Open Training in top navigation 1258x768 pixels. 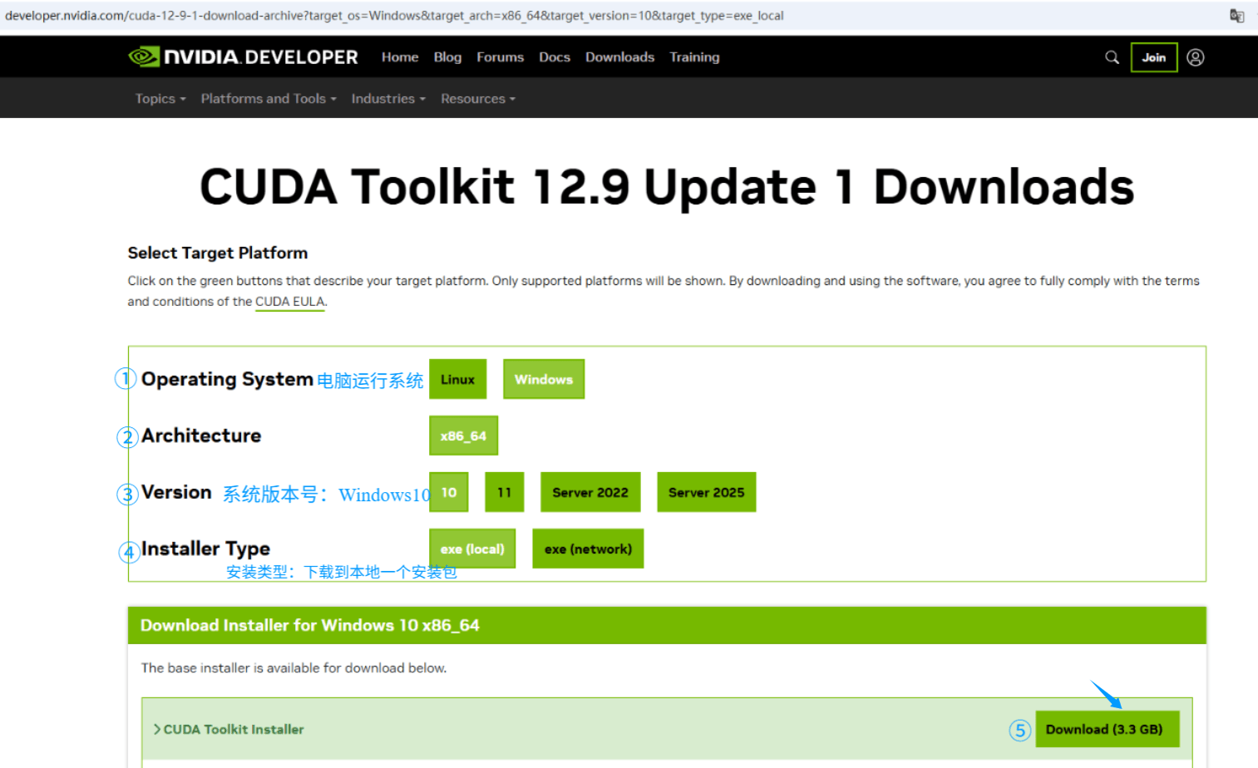tap(694, 57)
